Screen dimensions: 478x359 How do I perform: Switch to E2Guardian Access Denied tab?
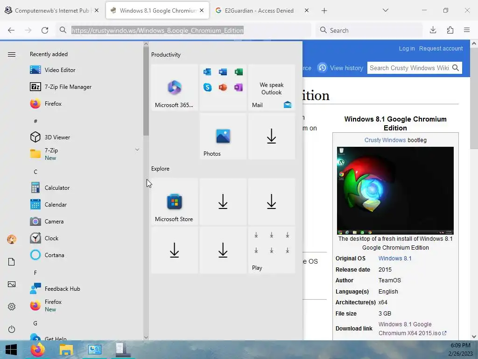click(x=261, y=10)
